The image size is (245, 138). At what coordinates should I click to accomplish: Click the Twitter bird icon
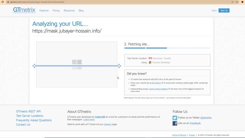point(175,118)
